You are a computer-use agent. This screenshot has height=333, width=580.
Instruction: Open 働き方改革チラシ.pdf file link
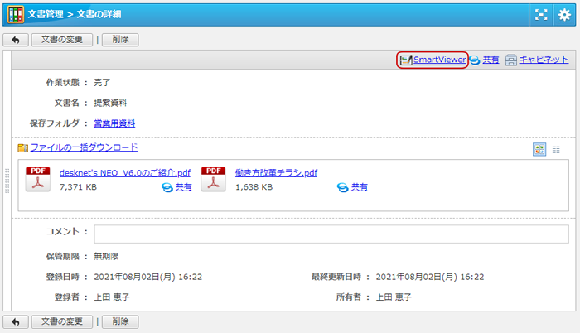[x=276, y=173]
